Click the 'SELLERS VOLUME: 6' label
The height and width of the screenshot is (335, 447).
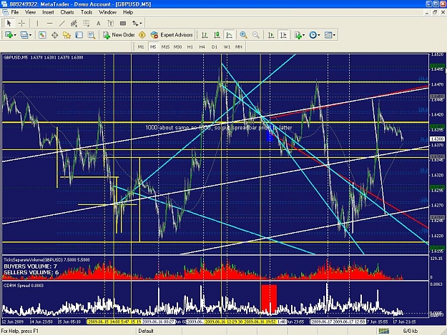[31, 272]
